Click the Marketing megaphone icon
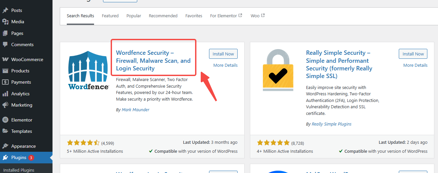The width and height of the screenshot is (438, 173). 5,105
